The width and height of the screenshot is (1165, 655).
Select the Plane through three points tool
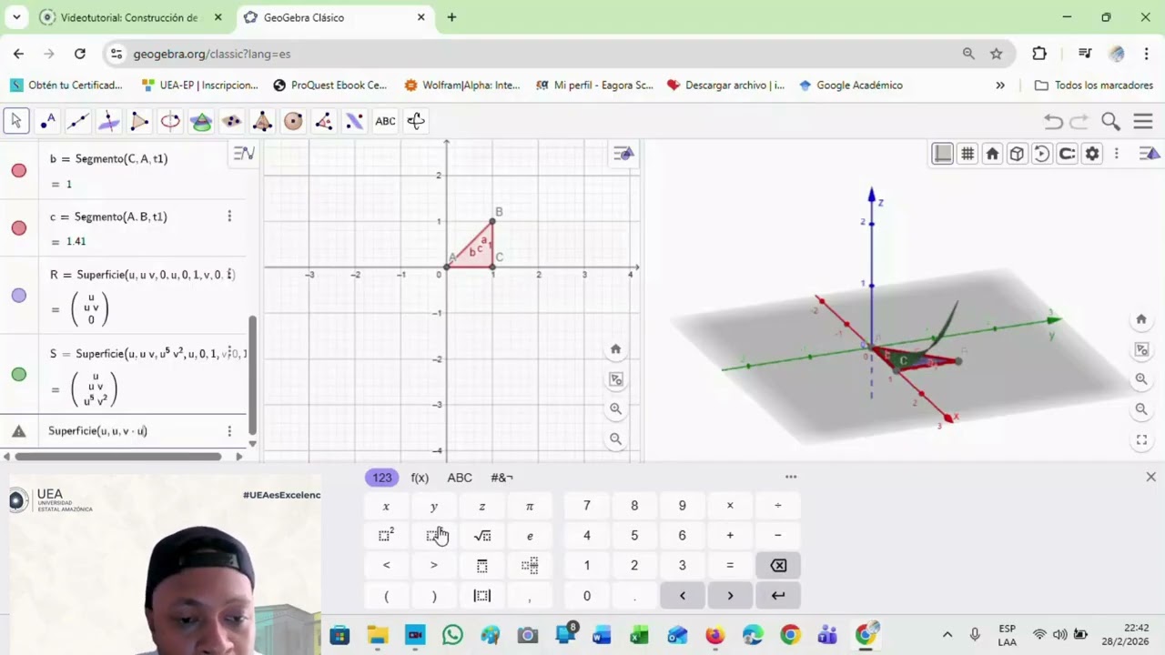pyautogui.click(x=231, y=121)
